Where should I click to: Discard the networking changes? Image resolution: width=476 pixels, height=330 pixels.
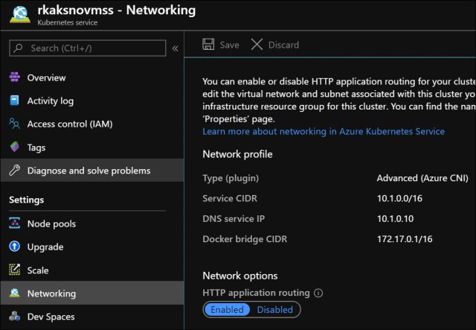click(274, 45)
